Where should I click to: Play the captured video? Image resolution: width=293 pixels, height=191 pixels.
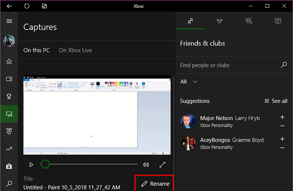(x=31, y=165)
